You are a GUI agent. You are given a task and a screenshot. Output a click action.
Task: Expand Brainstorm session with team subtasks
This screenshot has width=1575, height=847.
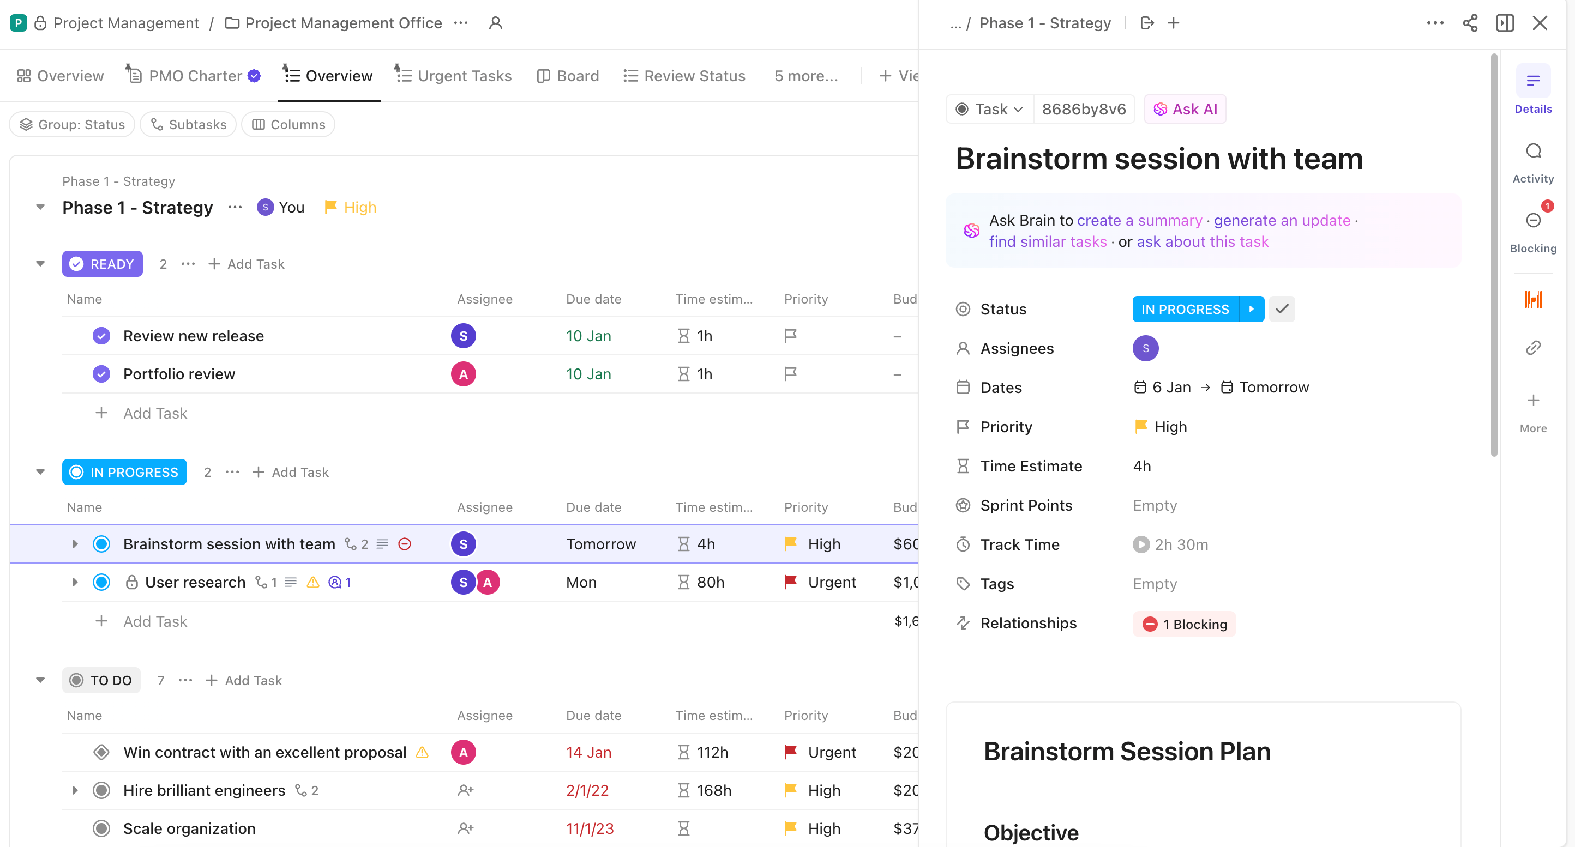coord(75,544)
